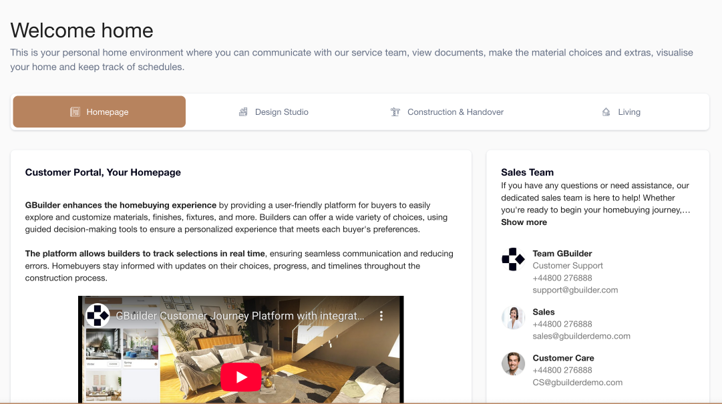
Task: Click the Sales agent avatar
Action: click(x=513, y=317)
